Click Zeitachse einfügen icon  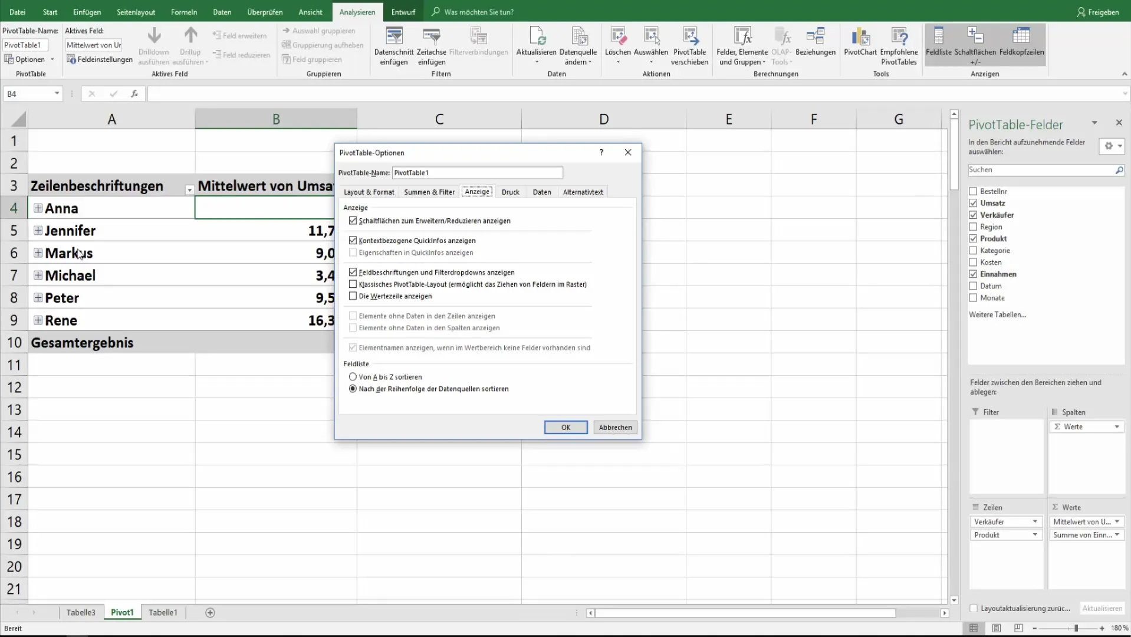click(432, 37)
